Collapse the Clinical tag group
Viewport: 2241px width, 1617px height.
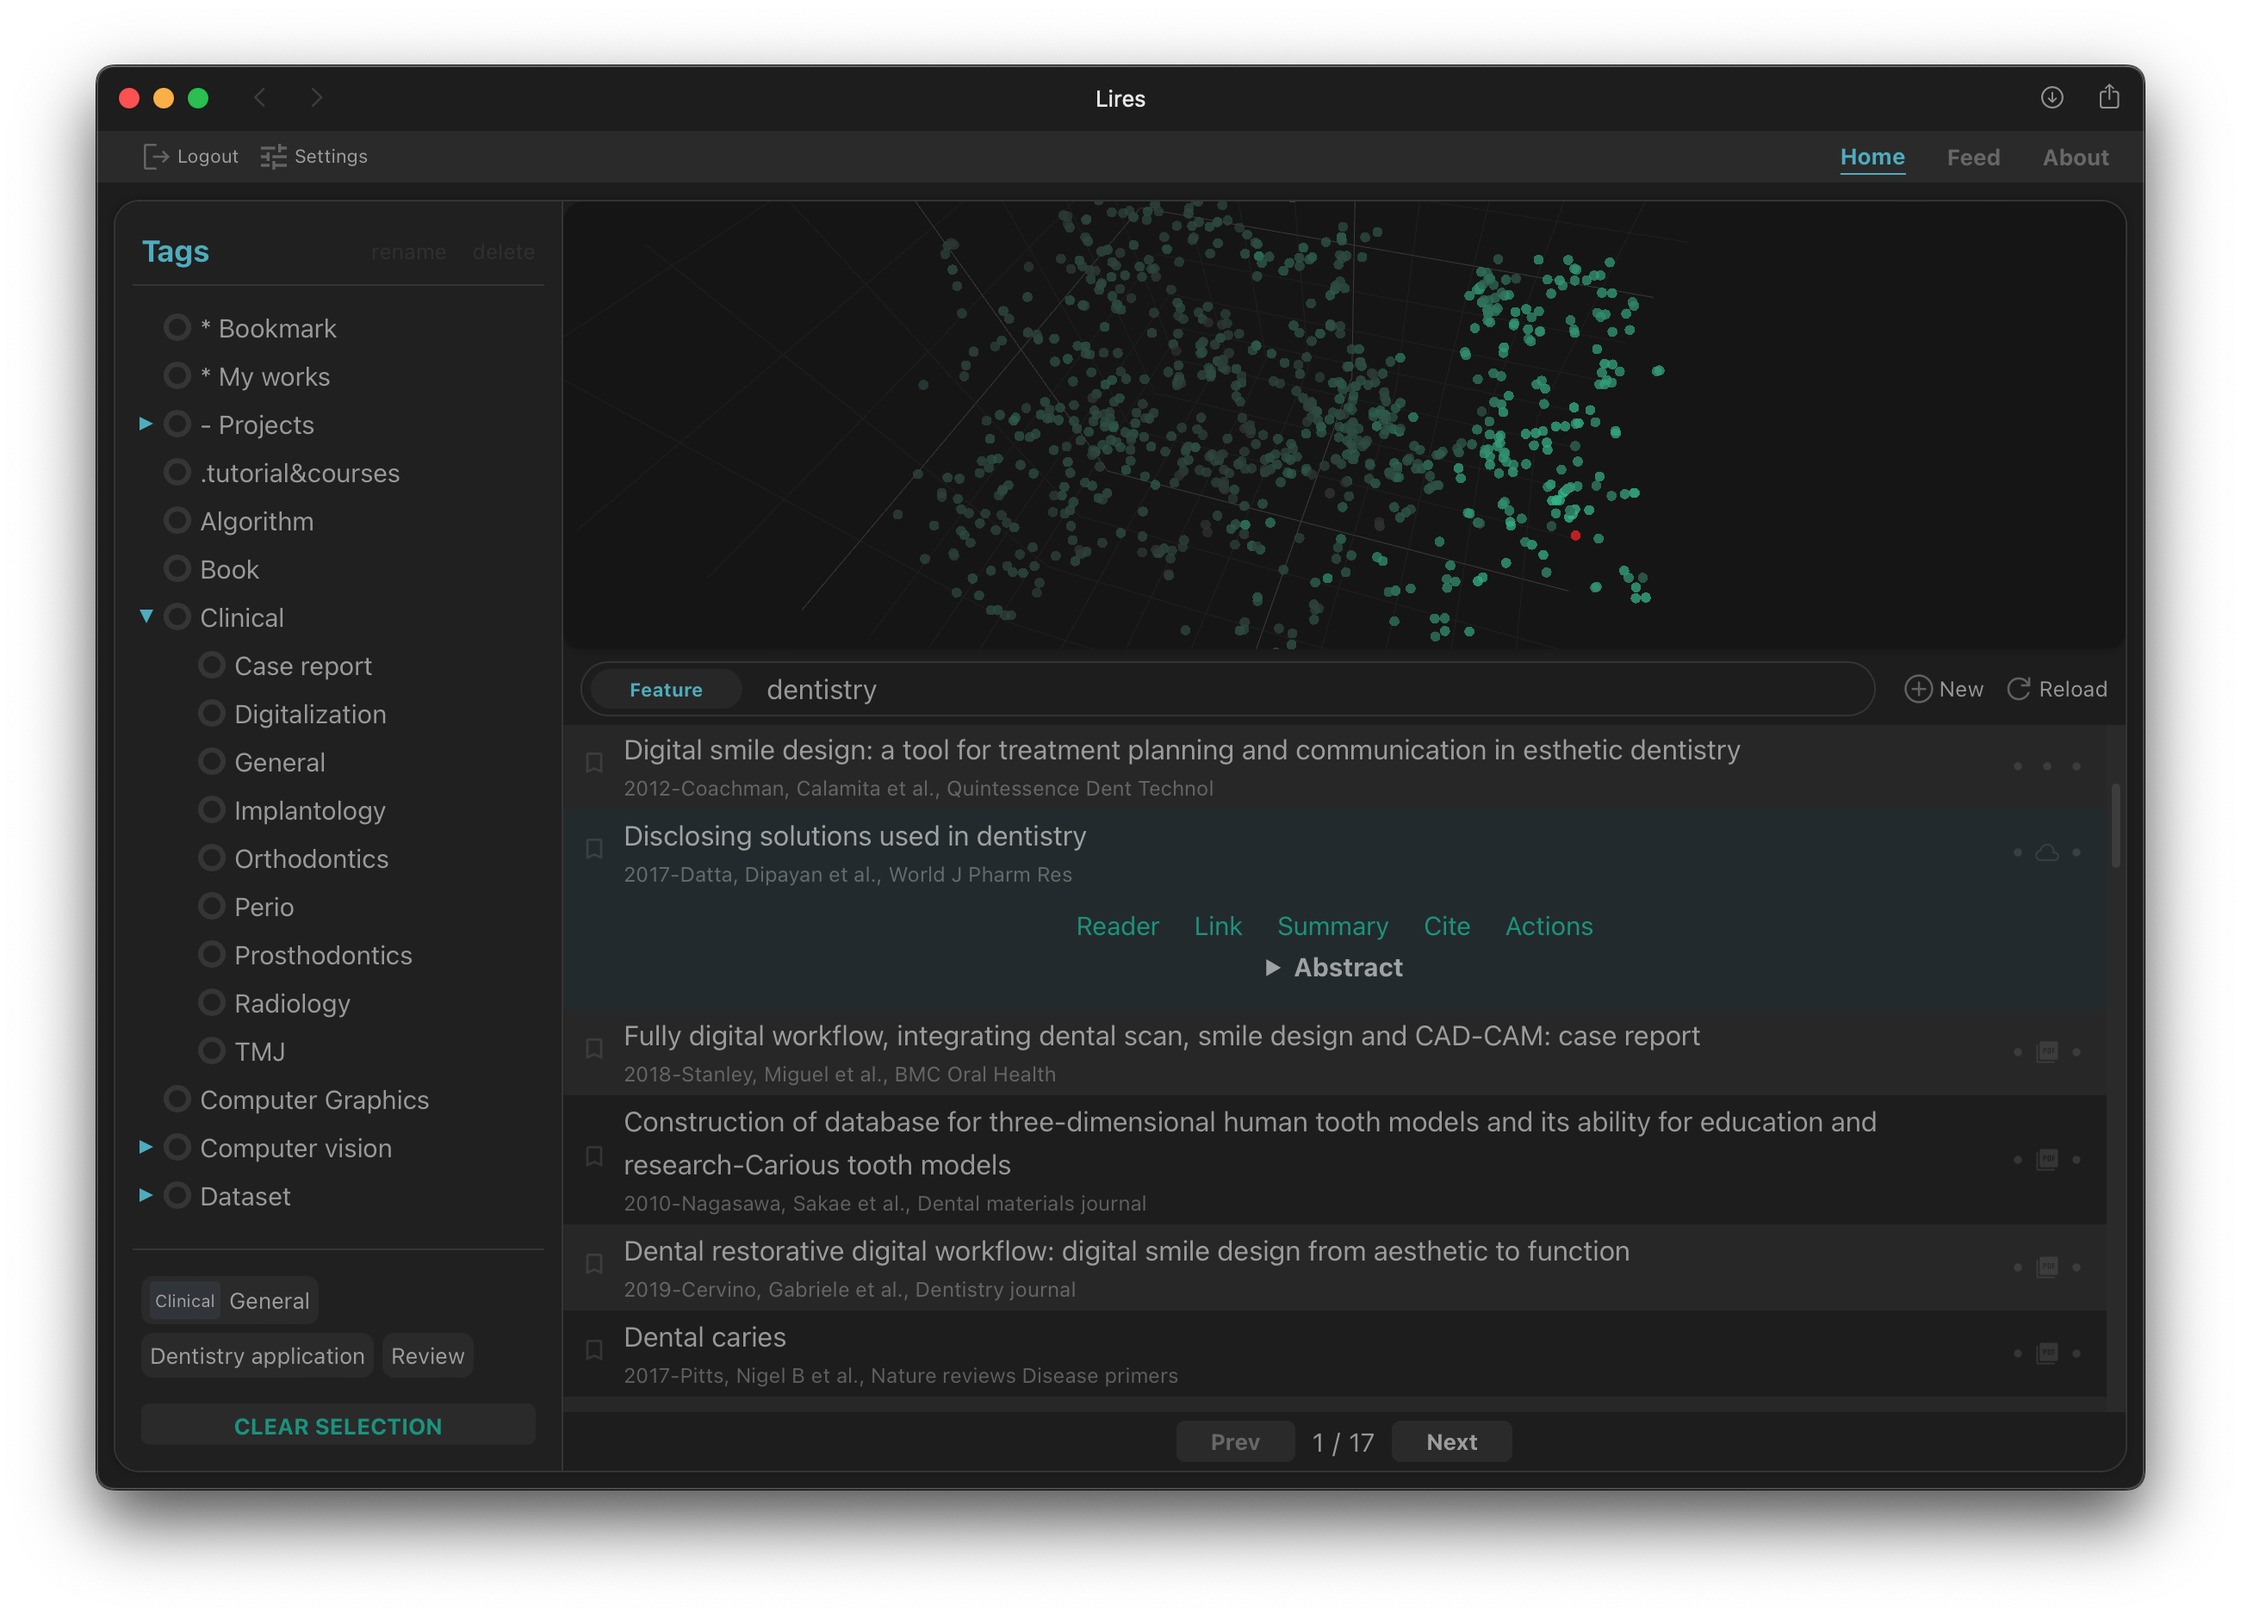(x=146, y=616)
